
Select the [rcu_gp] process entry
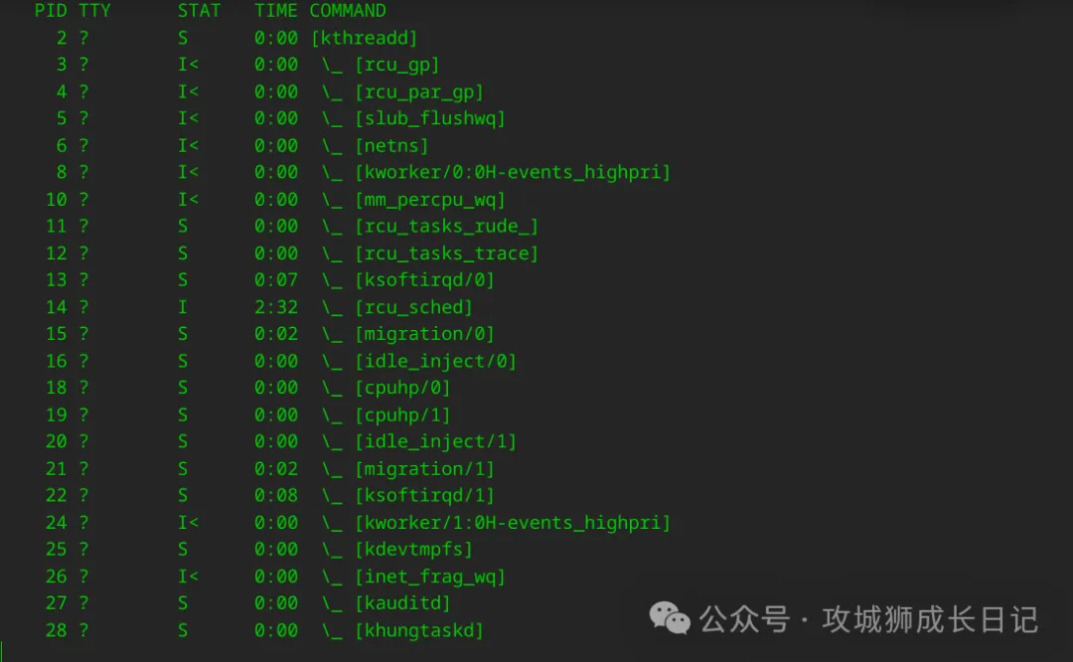point(396,65)
